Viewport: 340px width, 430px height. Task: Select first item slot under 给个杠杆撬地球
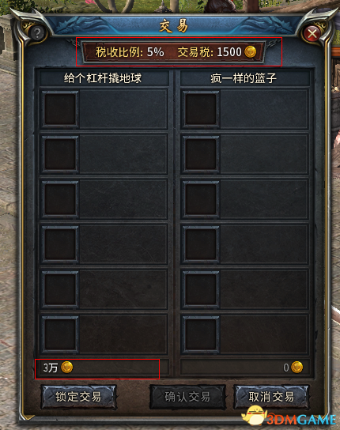pos(60,109)
